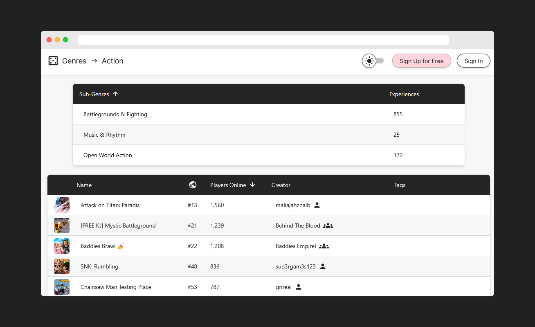Select SNK: Rumbling experience name
Screen dimensions: 535x327
click(99, 266)
